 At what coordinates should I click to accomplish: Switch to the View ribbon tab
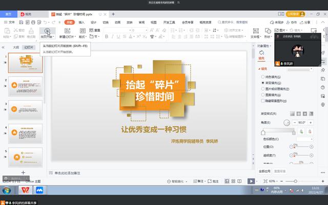tap(154, 22)
